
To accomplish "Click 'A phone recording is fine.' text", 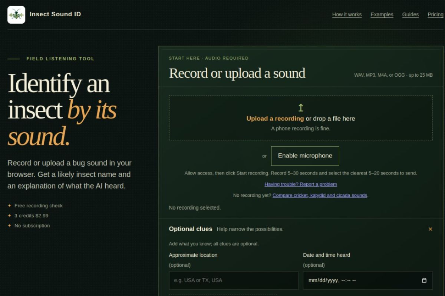I will [x=301, y=129].
